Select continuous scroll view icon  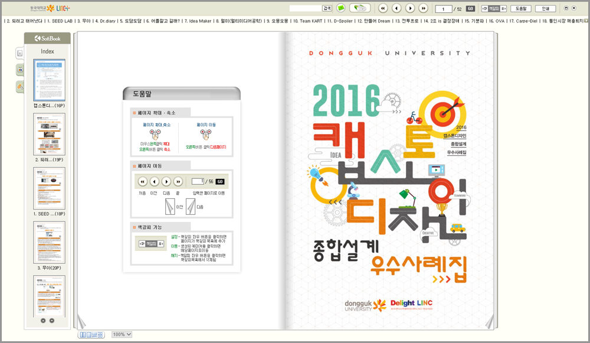(94, 335)
